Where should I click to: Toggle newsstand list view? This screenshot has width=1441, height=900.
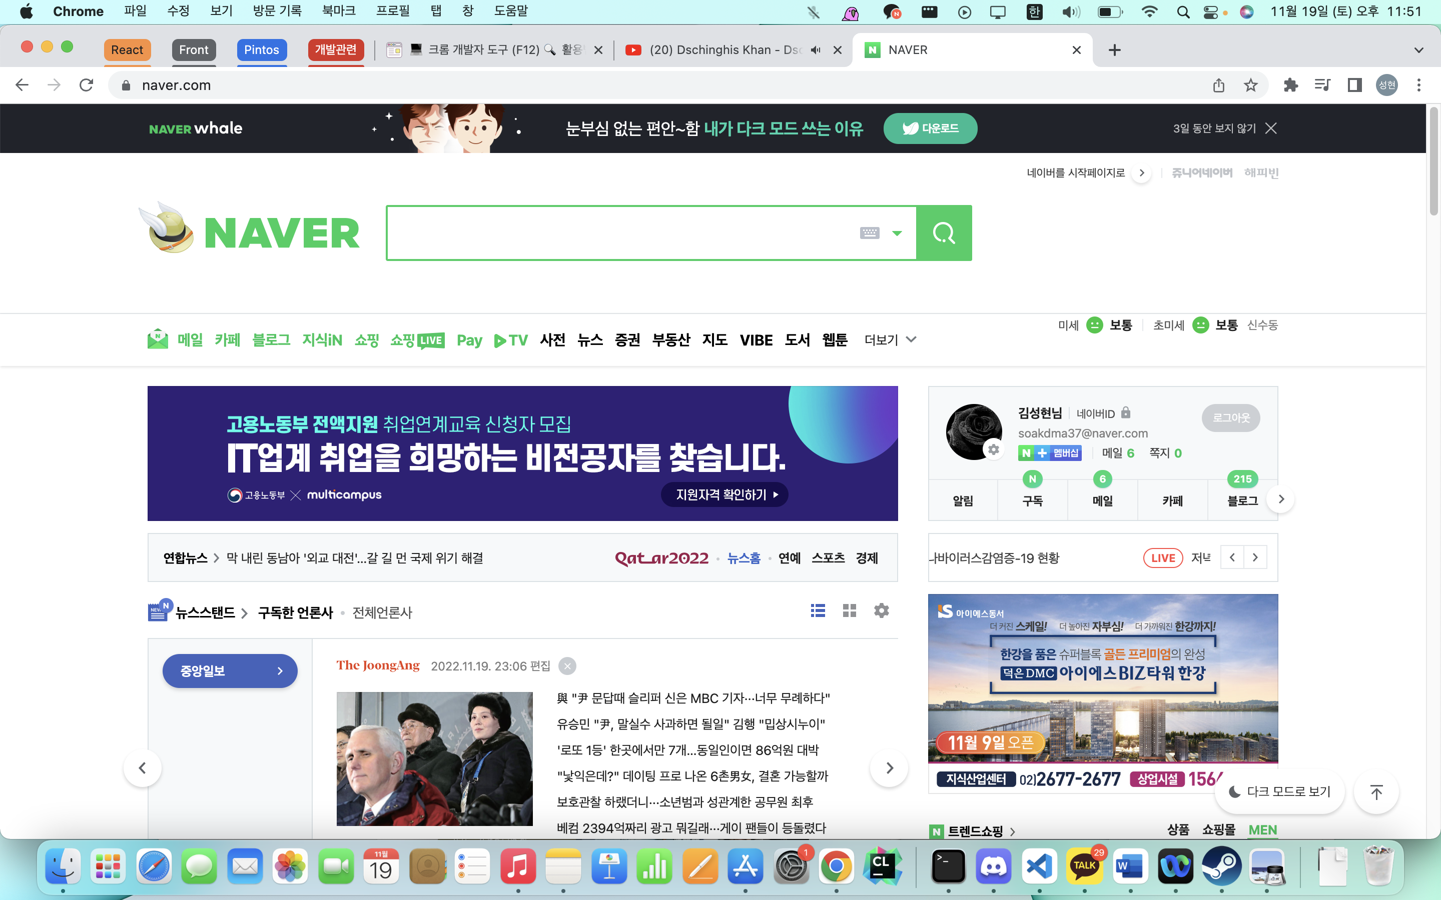pyautogui.click(x=818, y=610)
